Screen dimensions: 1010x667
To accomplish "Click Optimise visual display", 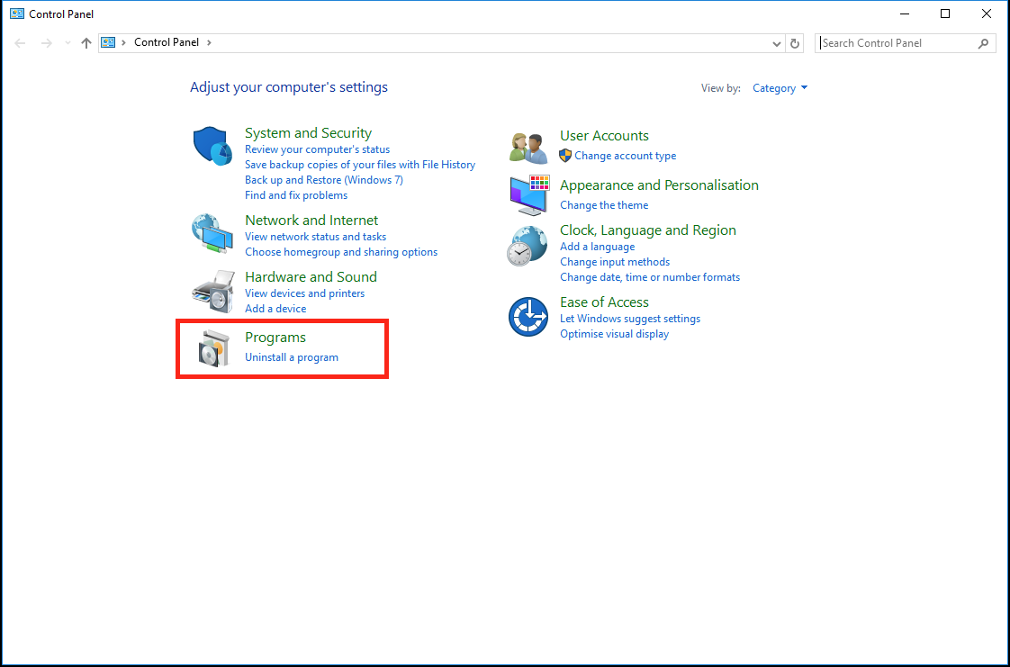I will [615, 334].
